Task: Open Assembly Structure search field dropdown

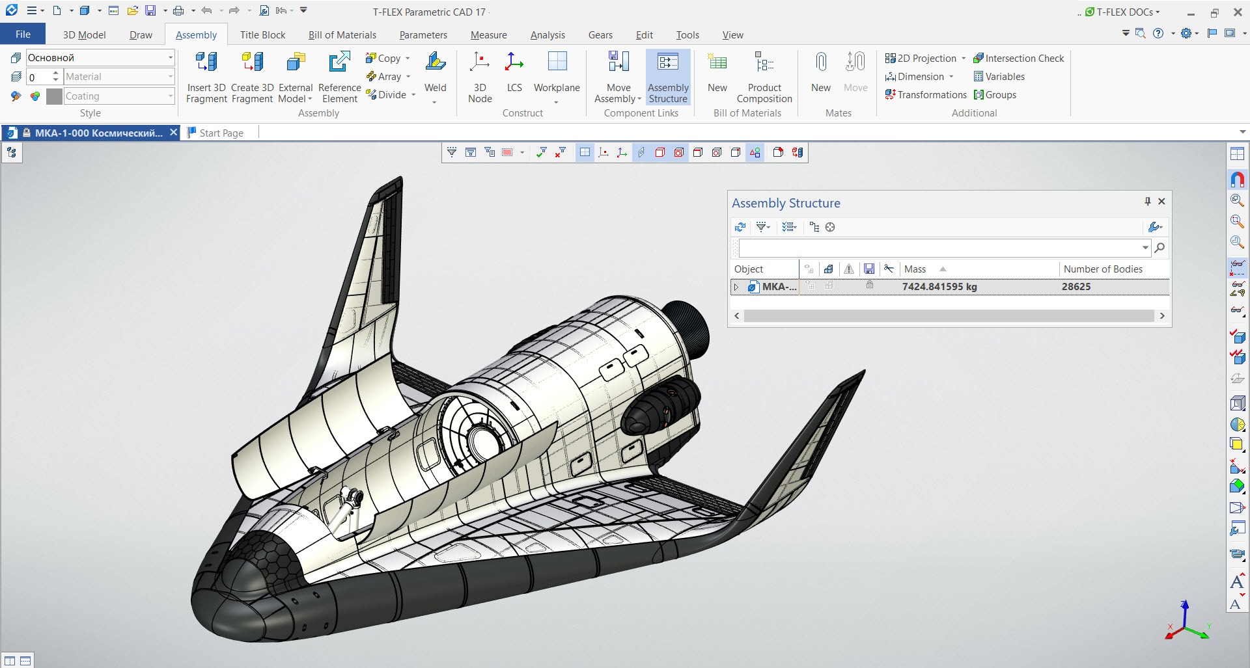Action: (1145, 248)
